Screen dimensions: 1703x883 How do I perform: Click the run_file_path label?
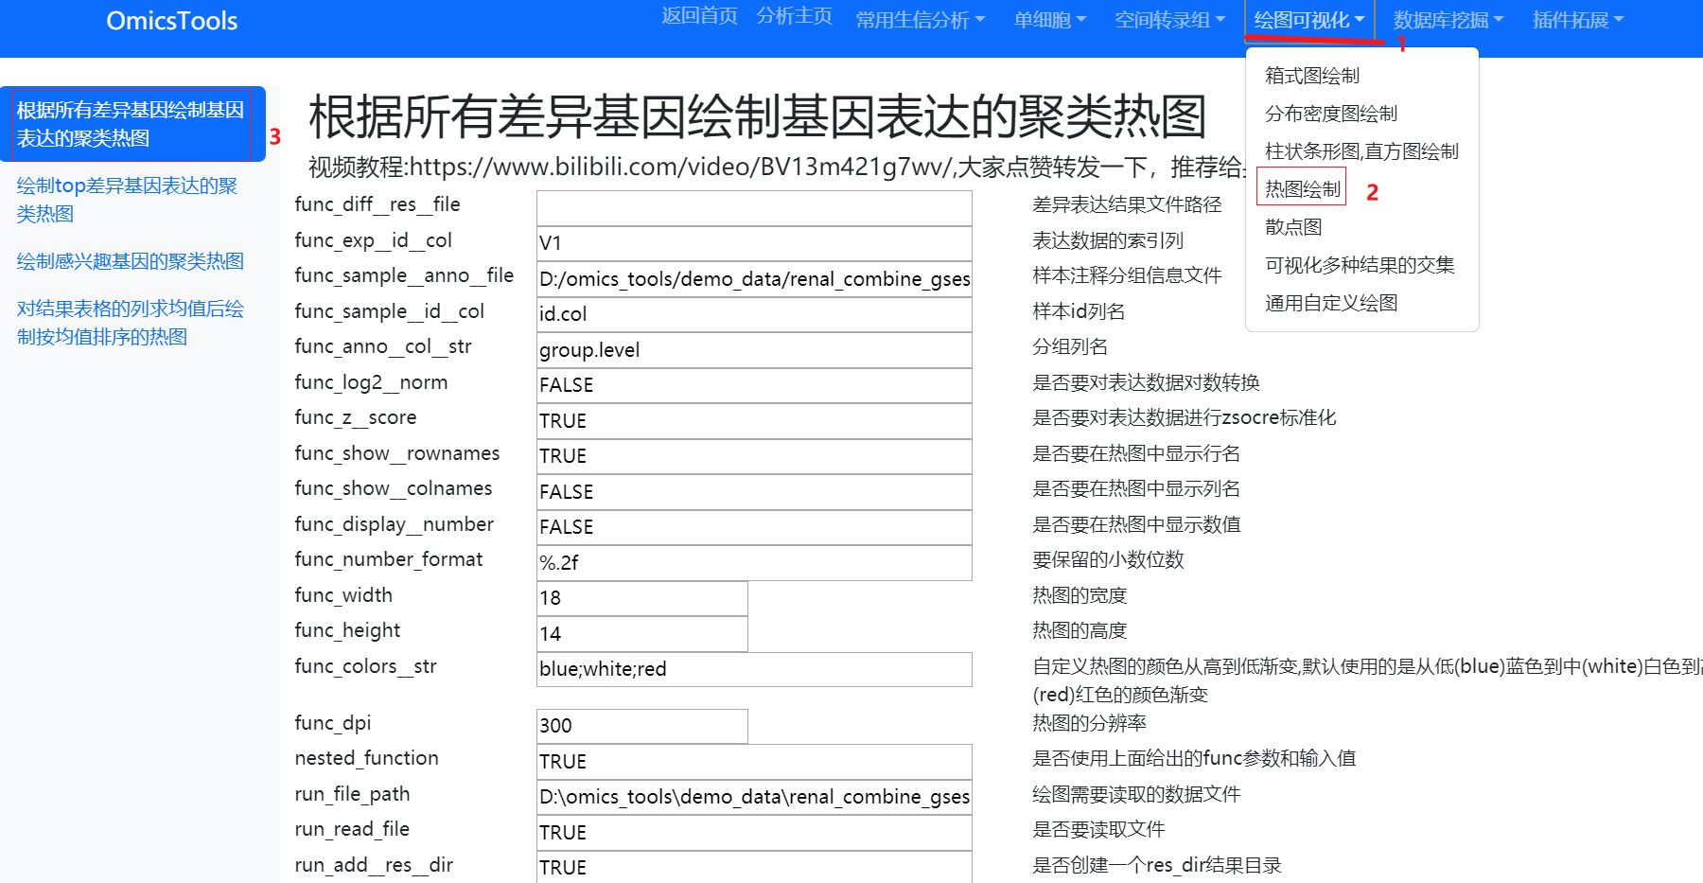click(x=352, y=794)
